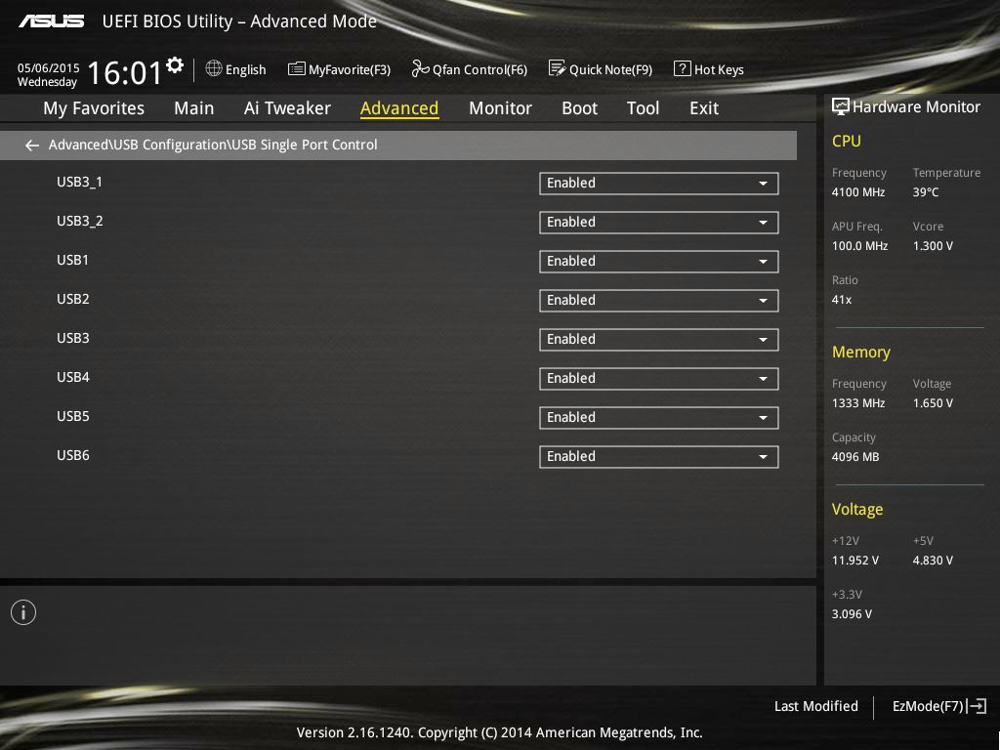Click the CPU temperature 39°C
The height and width of the screenshot is (750, 1000).
coord(926,192)
